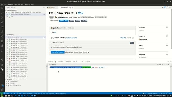
Task: Open the Linux Mint start menu icon
Action: [x=2, y=96]
